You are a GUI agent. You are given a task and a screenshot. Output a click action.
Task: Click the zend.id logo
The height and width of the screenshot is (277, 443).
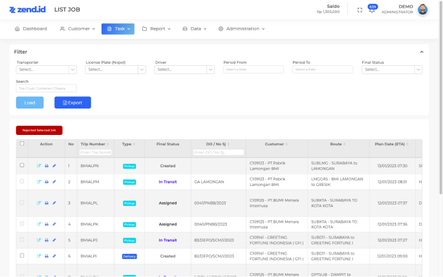tap(27, 10)
